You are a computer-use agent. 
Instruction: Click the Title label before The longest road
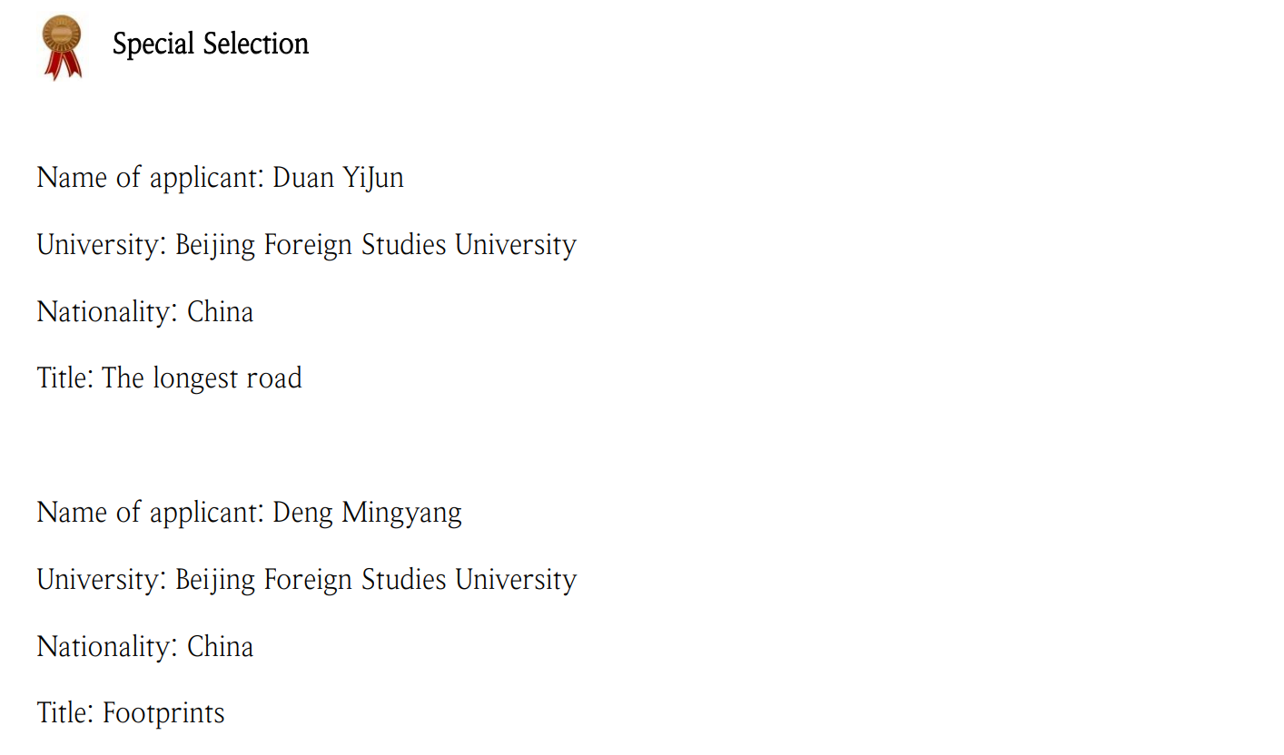pyautogui.click(x=65, y=378)
